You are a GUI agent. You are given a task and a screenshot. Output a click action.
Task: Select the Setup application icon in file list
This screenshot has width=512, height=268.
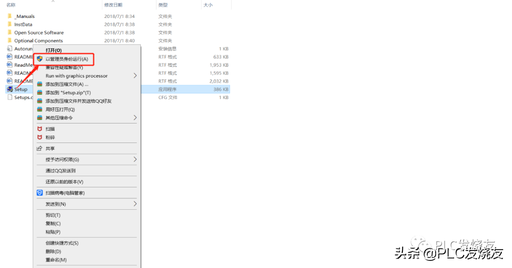tap(9, 89)
